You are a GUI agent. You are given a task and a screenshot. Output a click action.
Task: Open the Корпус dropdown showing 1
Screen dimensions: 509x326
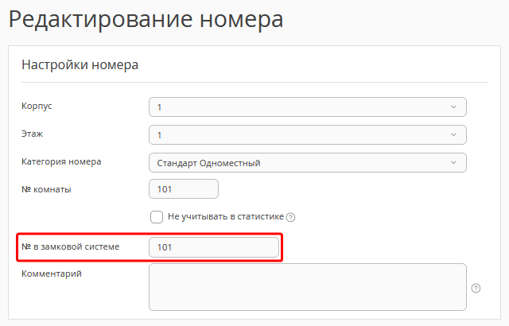click(x=307, y=107)
